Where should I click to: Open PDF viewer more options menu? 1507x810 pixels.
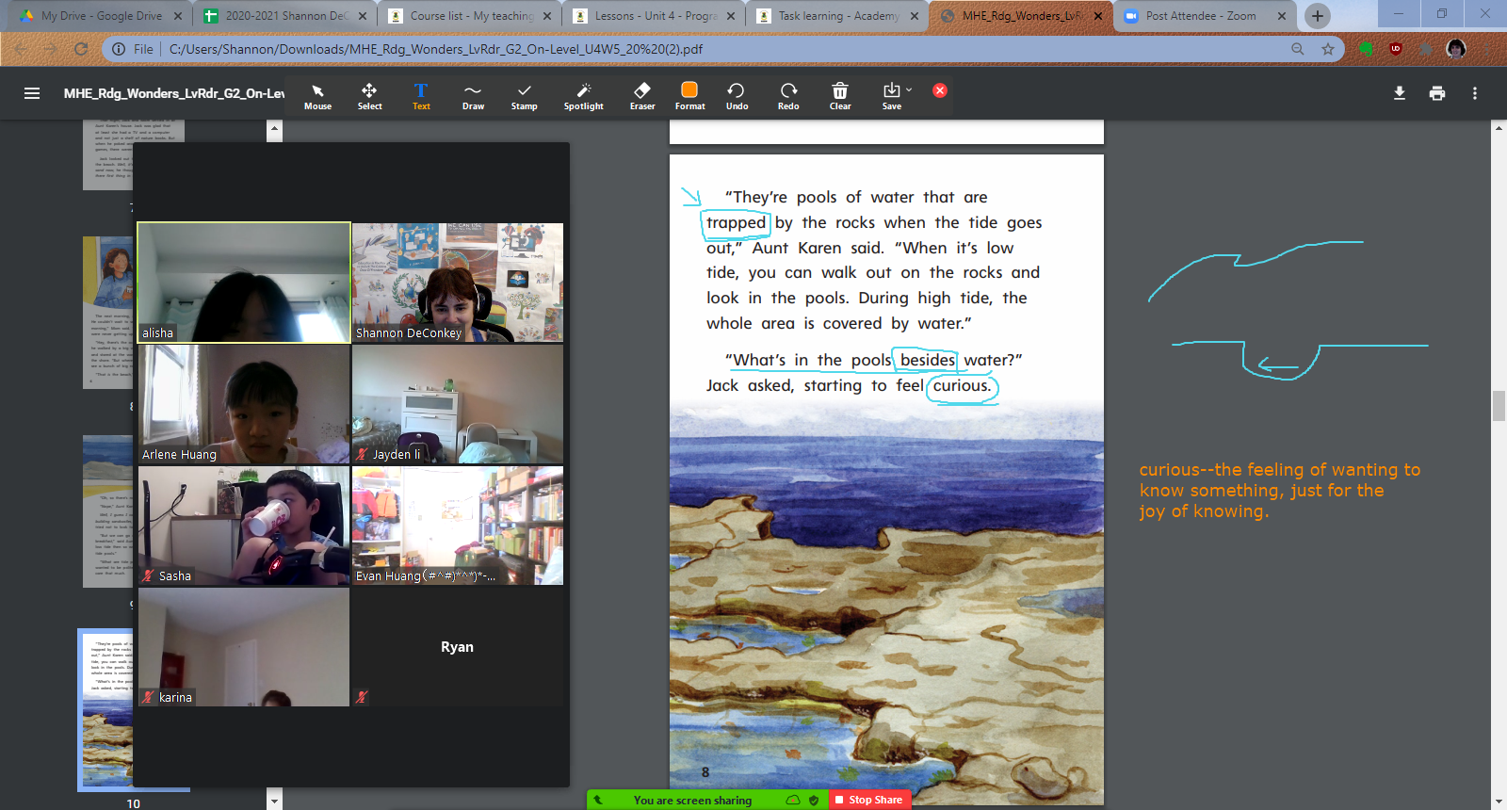[1475, 93]
